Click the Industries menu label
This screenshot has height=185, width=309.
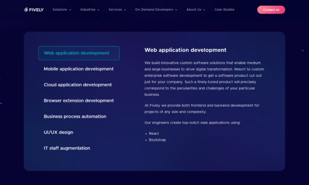tap(88, 10)
